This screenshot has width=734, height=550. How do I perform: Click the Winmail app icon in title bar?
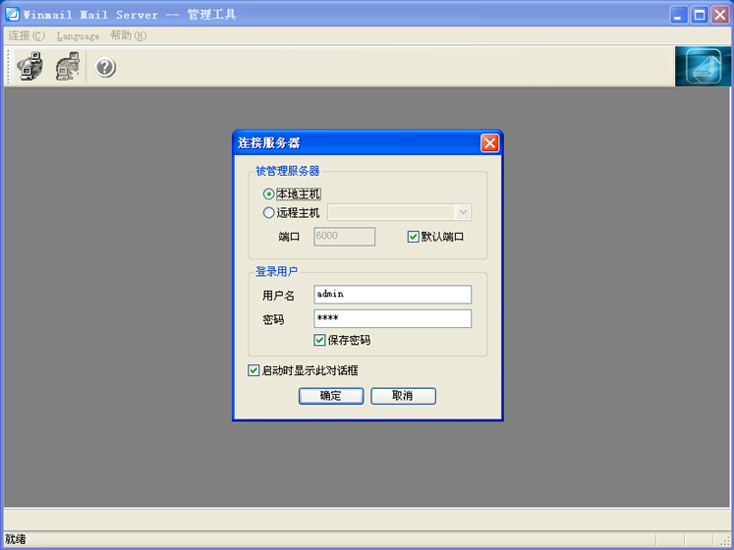click(x=13, y=15)
